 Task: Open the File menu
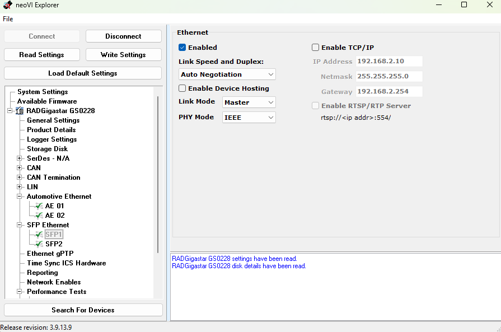8,18
